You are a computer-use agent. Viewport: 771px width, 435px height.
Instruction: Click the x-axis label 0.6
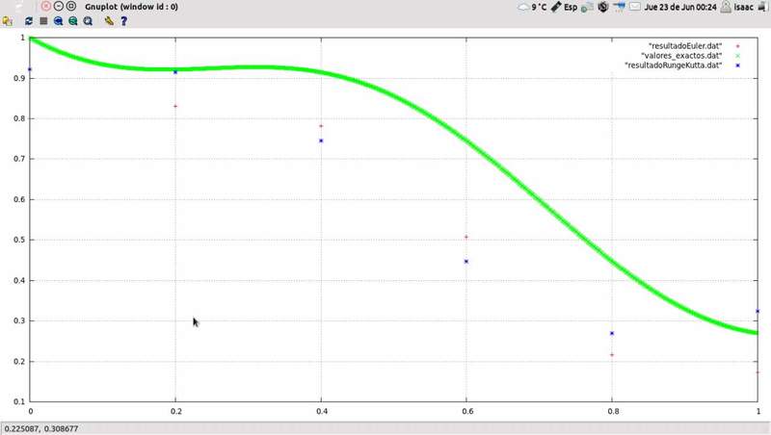(x=467, y=412)
